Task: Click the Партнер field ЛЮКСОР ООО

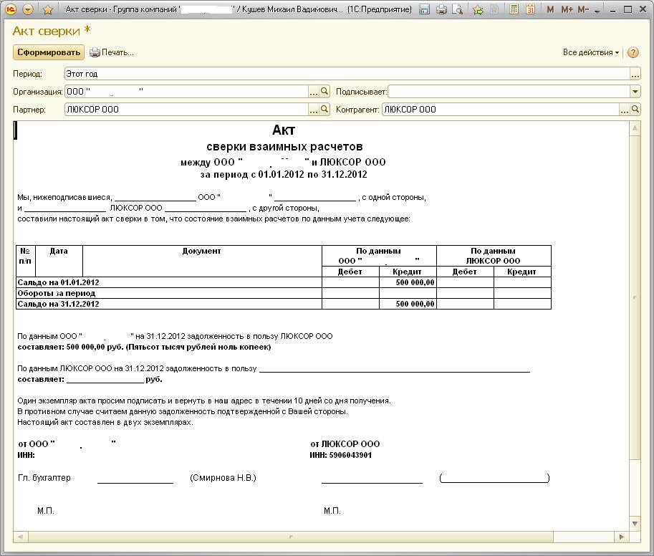Action: pyautogui.click(x=186, y=110)
